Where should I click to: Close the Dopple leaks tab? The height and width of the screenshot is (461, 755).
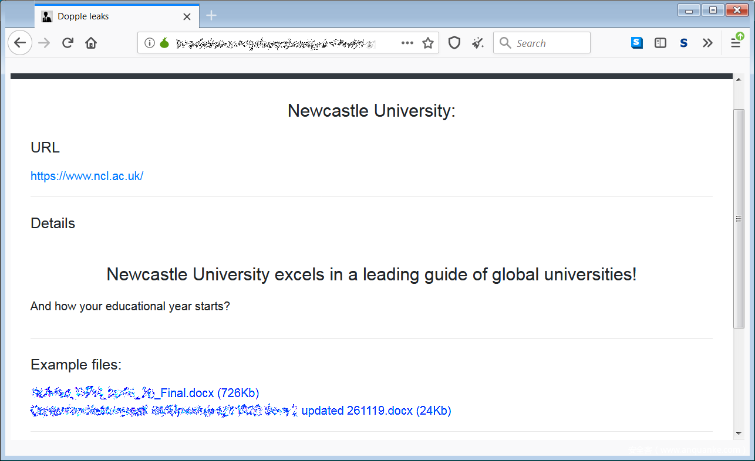click(187, 16)
